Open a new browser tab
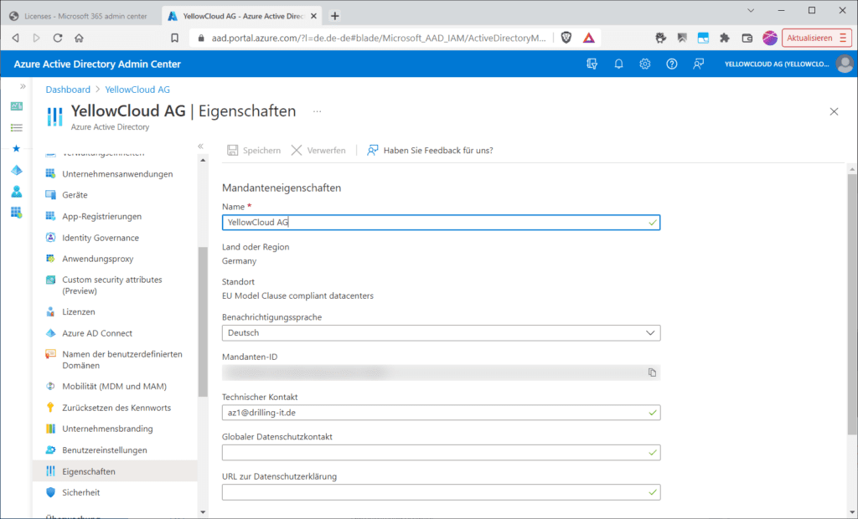Screen dimensions: 858x519 [335, 17]
